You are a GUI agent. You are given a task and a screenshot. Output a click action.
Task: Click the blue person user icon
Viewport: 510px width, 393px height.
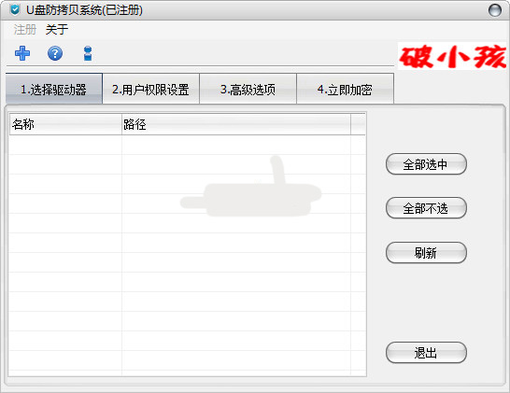pos(88,53)
